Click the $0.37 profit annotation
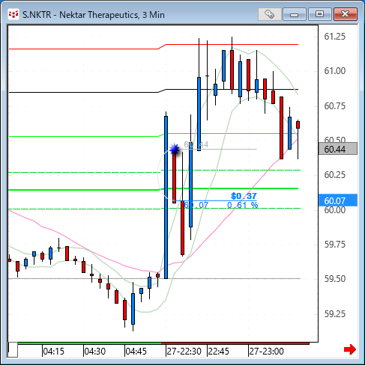Viewport: 365px width, 365px height. click(x=244, y=196)
